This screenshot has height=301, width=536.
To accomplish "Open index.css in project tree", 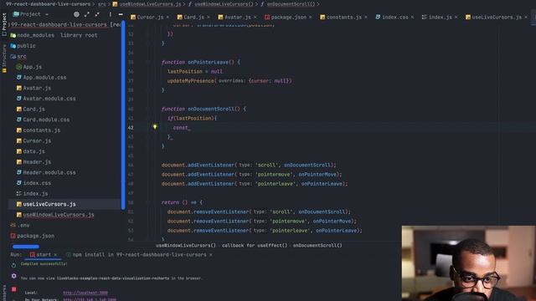I will coord(37,183).
